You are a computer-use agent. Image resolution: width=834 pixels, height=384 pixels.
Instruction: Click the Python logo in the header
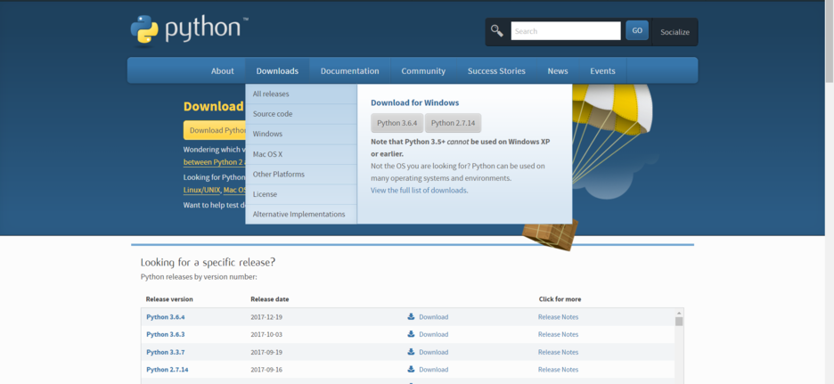click(x=190, y=29)
